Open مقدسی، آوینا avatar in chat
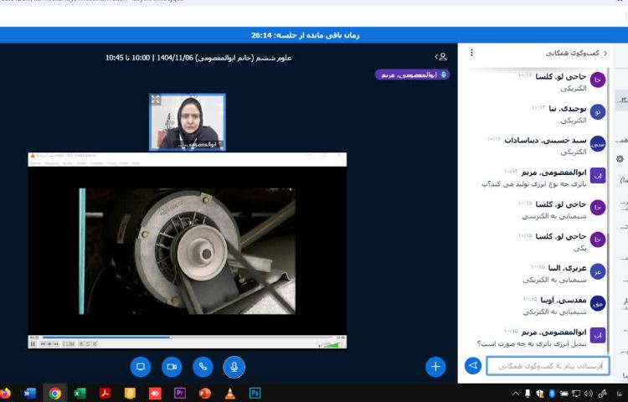628x402 pixels. click(598, 303)
